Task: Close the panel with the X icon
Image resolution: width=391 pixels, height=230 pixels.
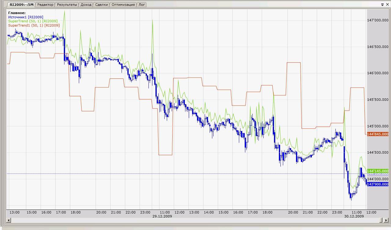Action: tap(387, 5)
